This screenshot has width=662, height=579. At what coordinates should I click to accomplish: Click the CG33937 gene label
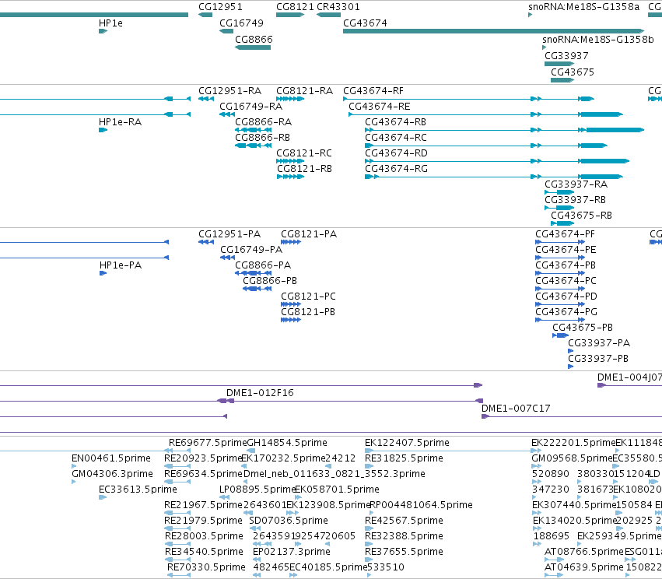click(x=566, y=56)
